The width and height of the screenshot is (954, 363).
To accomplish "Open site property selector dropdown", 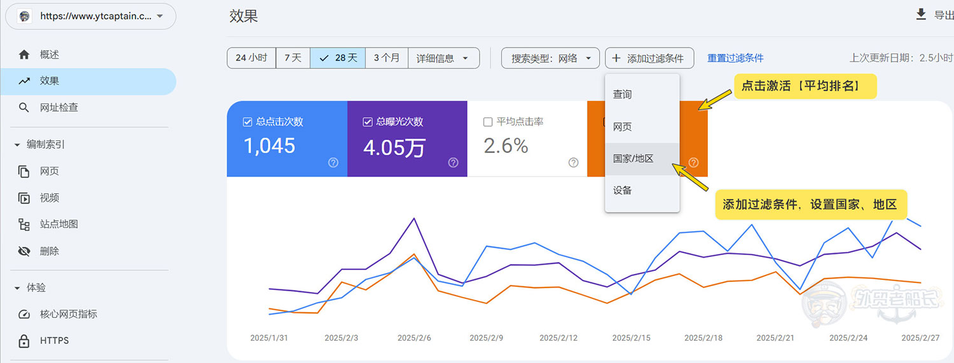I will click(91, 16).
